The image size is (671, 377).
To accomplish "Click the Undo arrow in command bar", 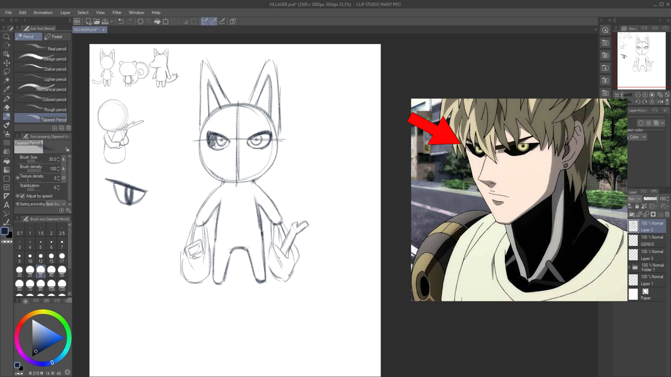I will (x=121, y=21).
